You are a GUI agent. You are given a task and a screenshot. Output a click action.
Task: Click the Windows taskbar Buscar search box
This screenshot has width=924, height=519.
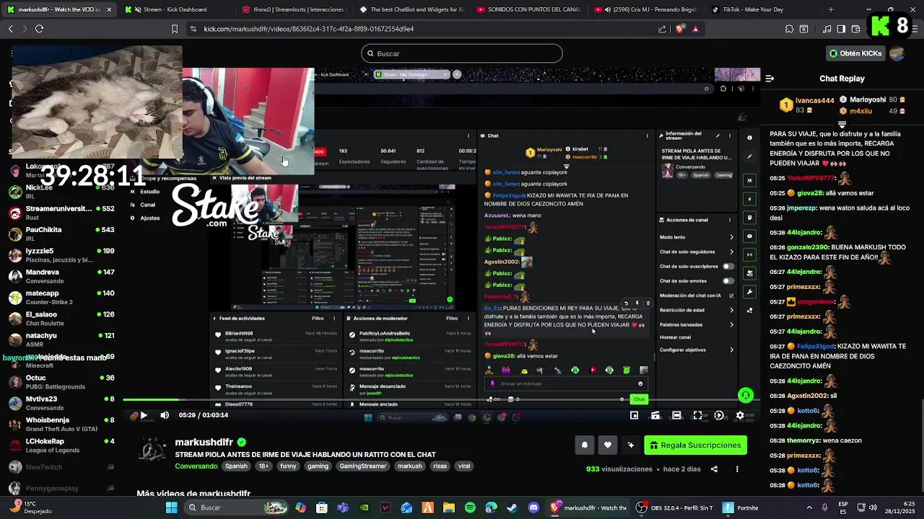[x=237, y=507]
